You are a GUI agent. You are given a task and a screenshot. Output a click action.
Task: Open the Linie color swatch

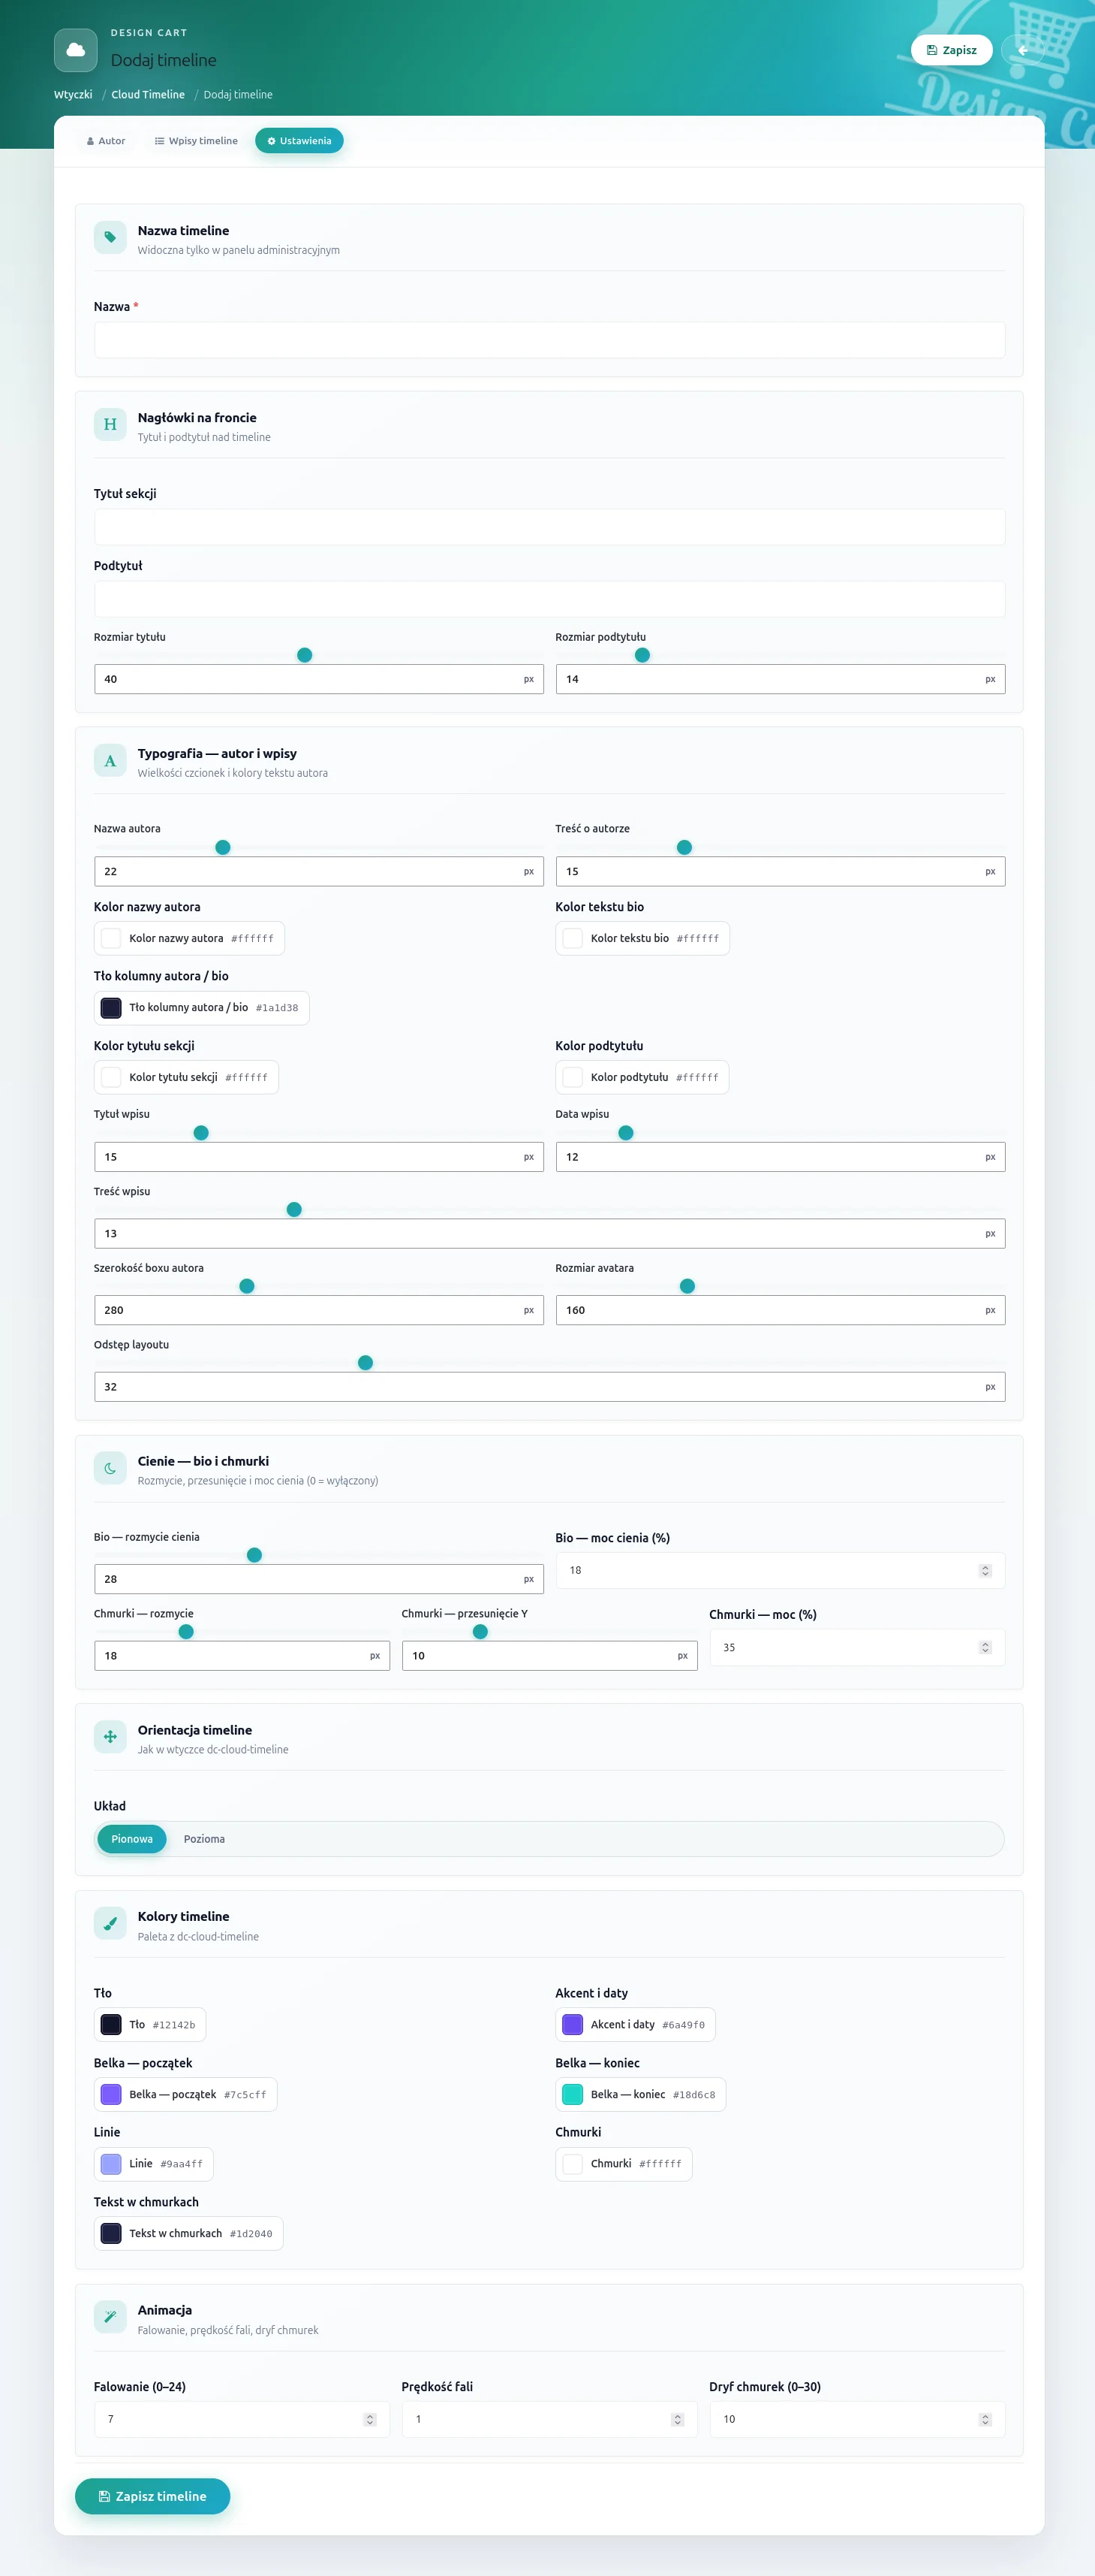(111, 2163)
